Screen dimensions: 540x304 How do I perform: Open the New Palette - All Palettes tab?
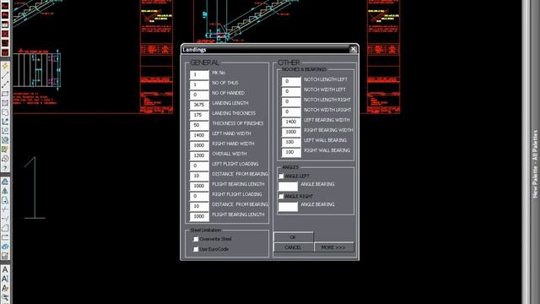click(535, 164)
